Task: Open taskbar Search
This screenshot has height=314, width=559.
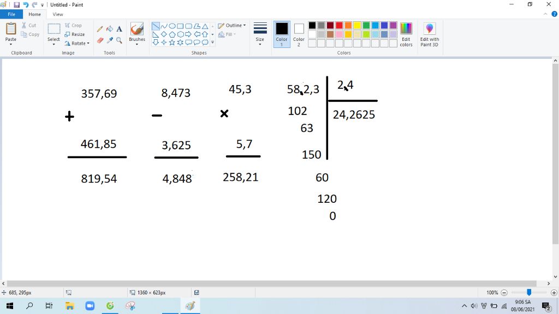Action: click(x=29, y=306)
